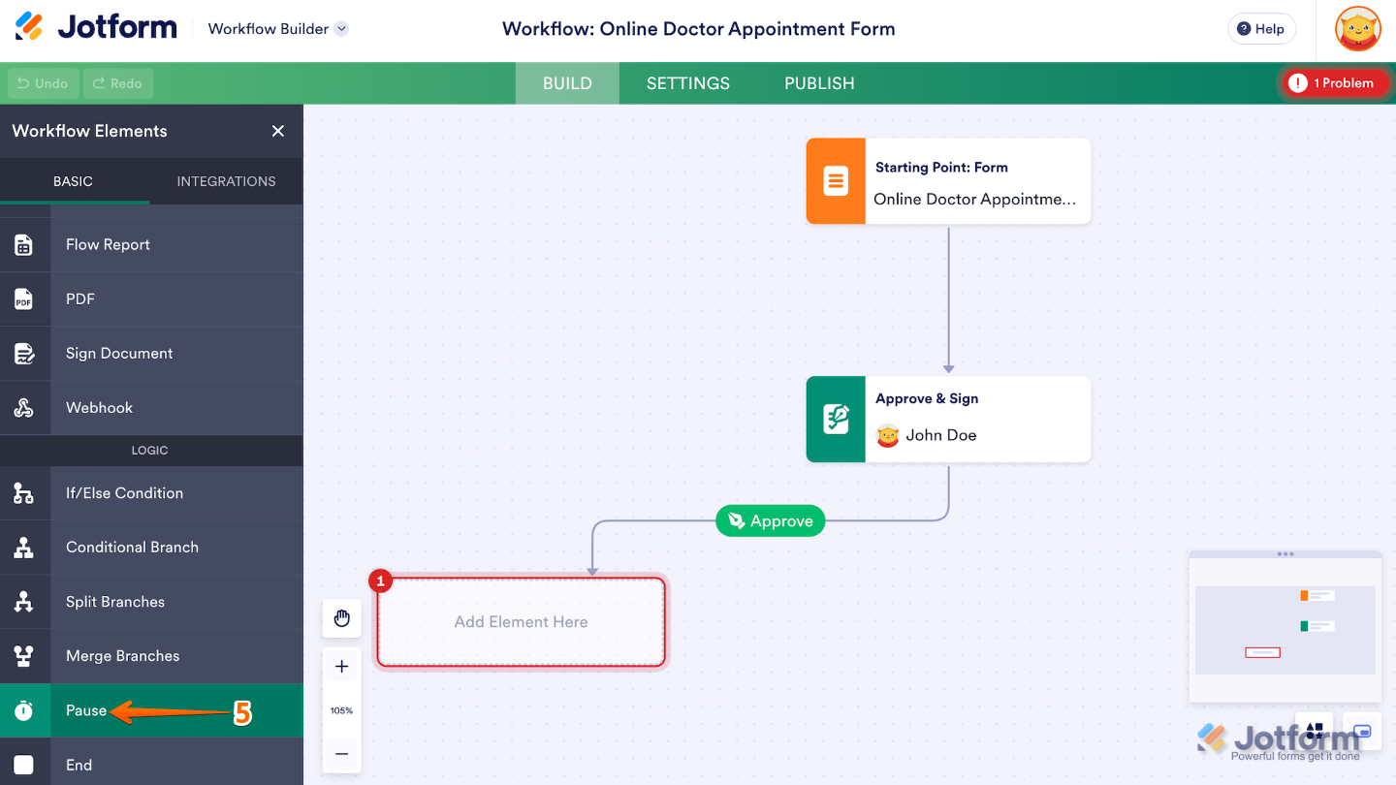Image resolution: width=1396 pixels, height=785 pixels.
Task: Choose the Merge Branches icon
Action: [24, 655]
